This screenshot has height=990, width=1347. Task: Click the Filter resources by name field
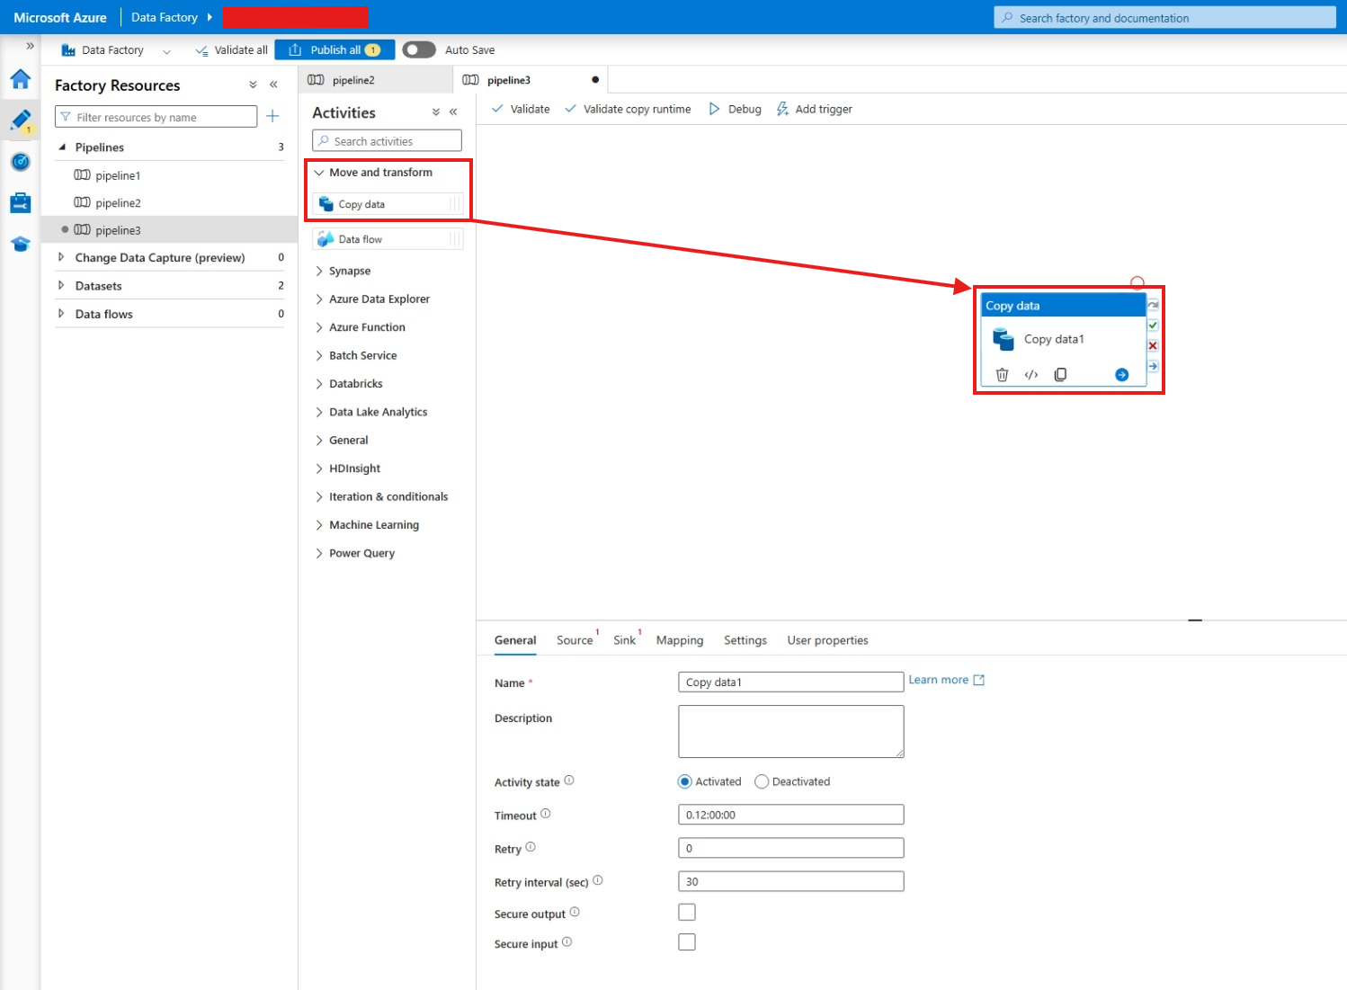pos(156,117)
